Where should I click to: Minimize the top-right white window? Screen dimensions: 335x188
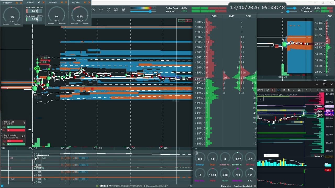click(x=315, y=3)
